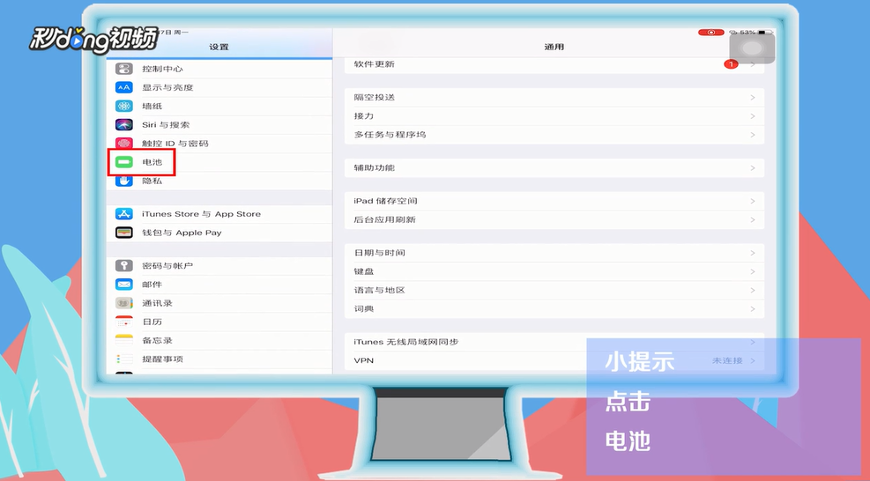This screenshot has height=481, width=870.
Task: Open the Siri & Search icon
Action: point(123,125)
